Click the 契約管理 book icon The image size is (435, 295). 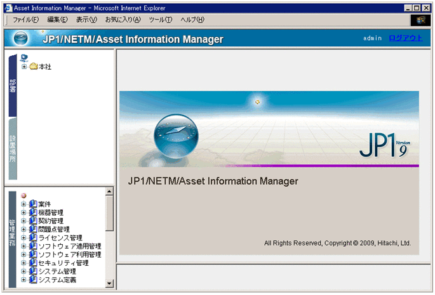click(33, 221)
